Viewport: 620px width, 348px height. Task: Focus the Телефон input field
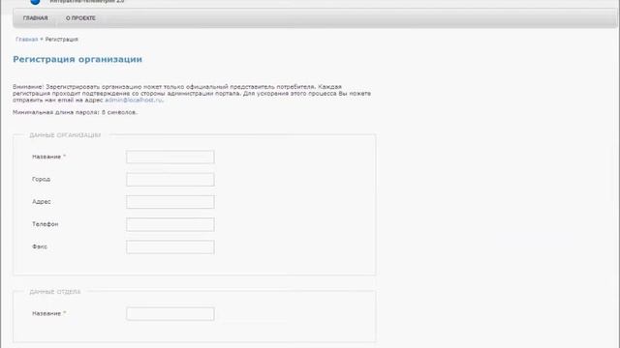[170, 224]
